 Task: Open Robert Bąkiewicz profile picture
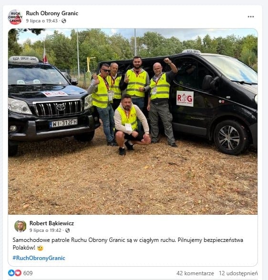(x=20, y=226)
